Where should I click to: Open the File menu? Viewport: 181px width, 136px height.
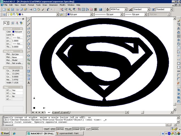point(6,5)
